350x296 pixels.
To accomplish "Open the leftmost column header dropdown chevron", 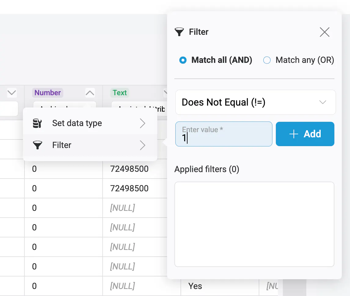I will [x=12, y=93].
